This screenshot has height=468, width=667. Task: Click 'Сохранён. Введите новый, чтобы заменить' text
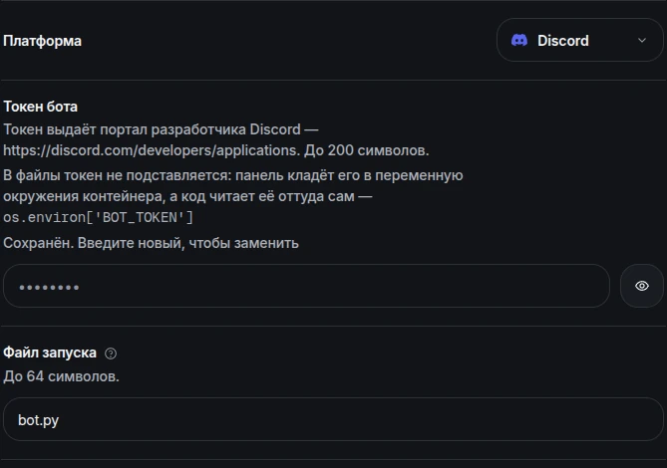point(151,243)
